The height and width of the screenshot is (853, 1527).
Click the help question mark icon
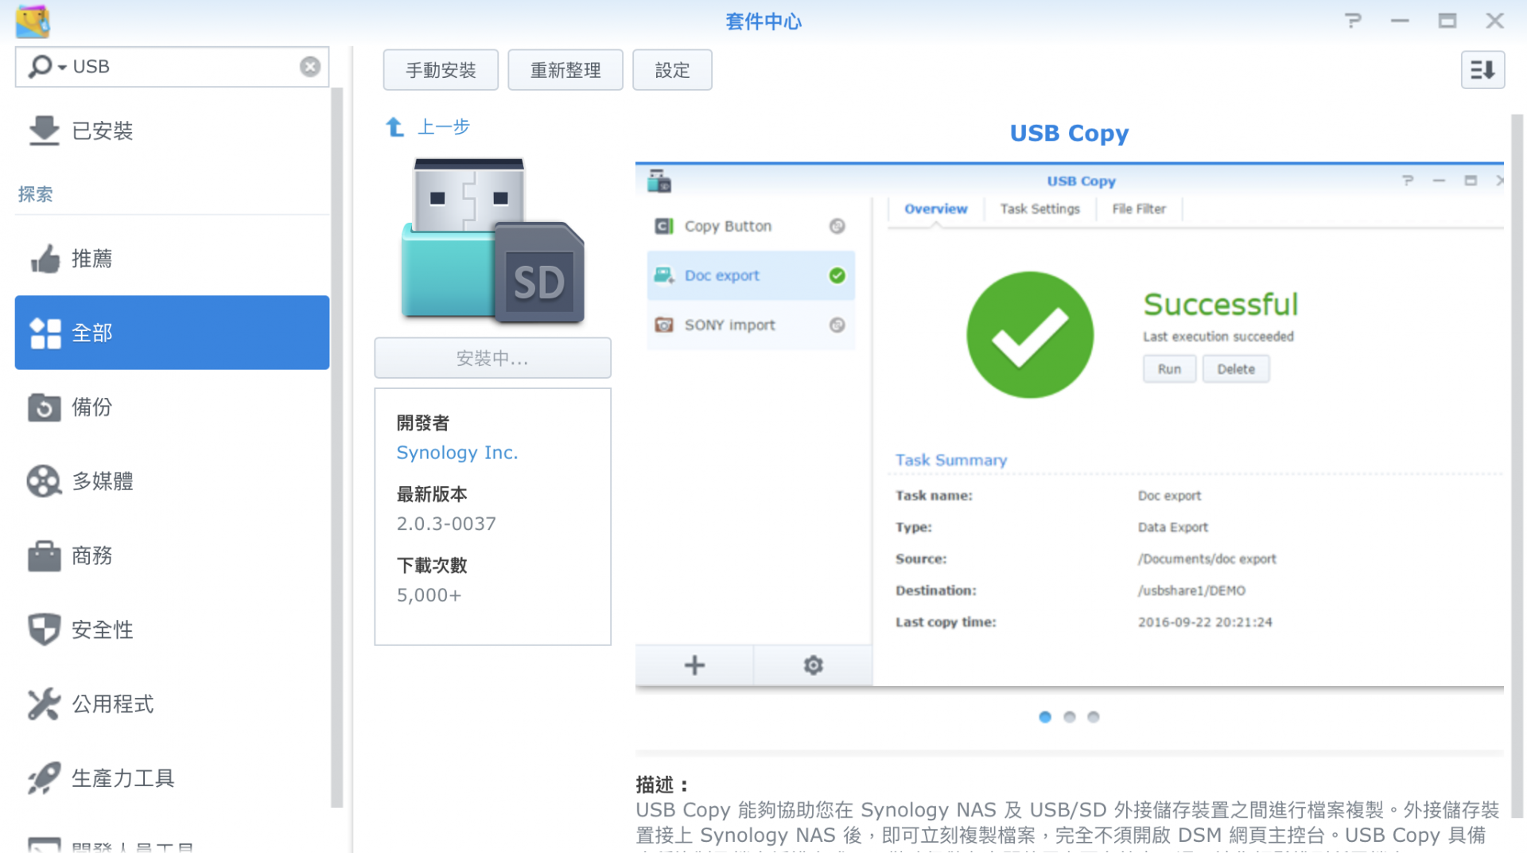pos(1352,21)
